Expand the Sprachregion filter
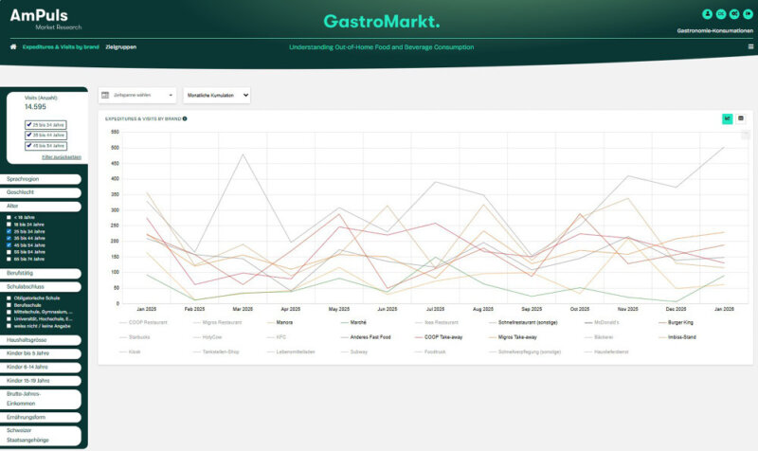 pyautogui.click(x=41, y=179)
